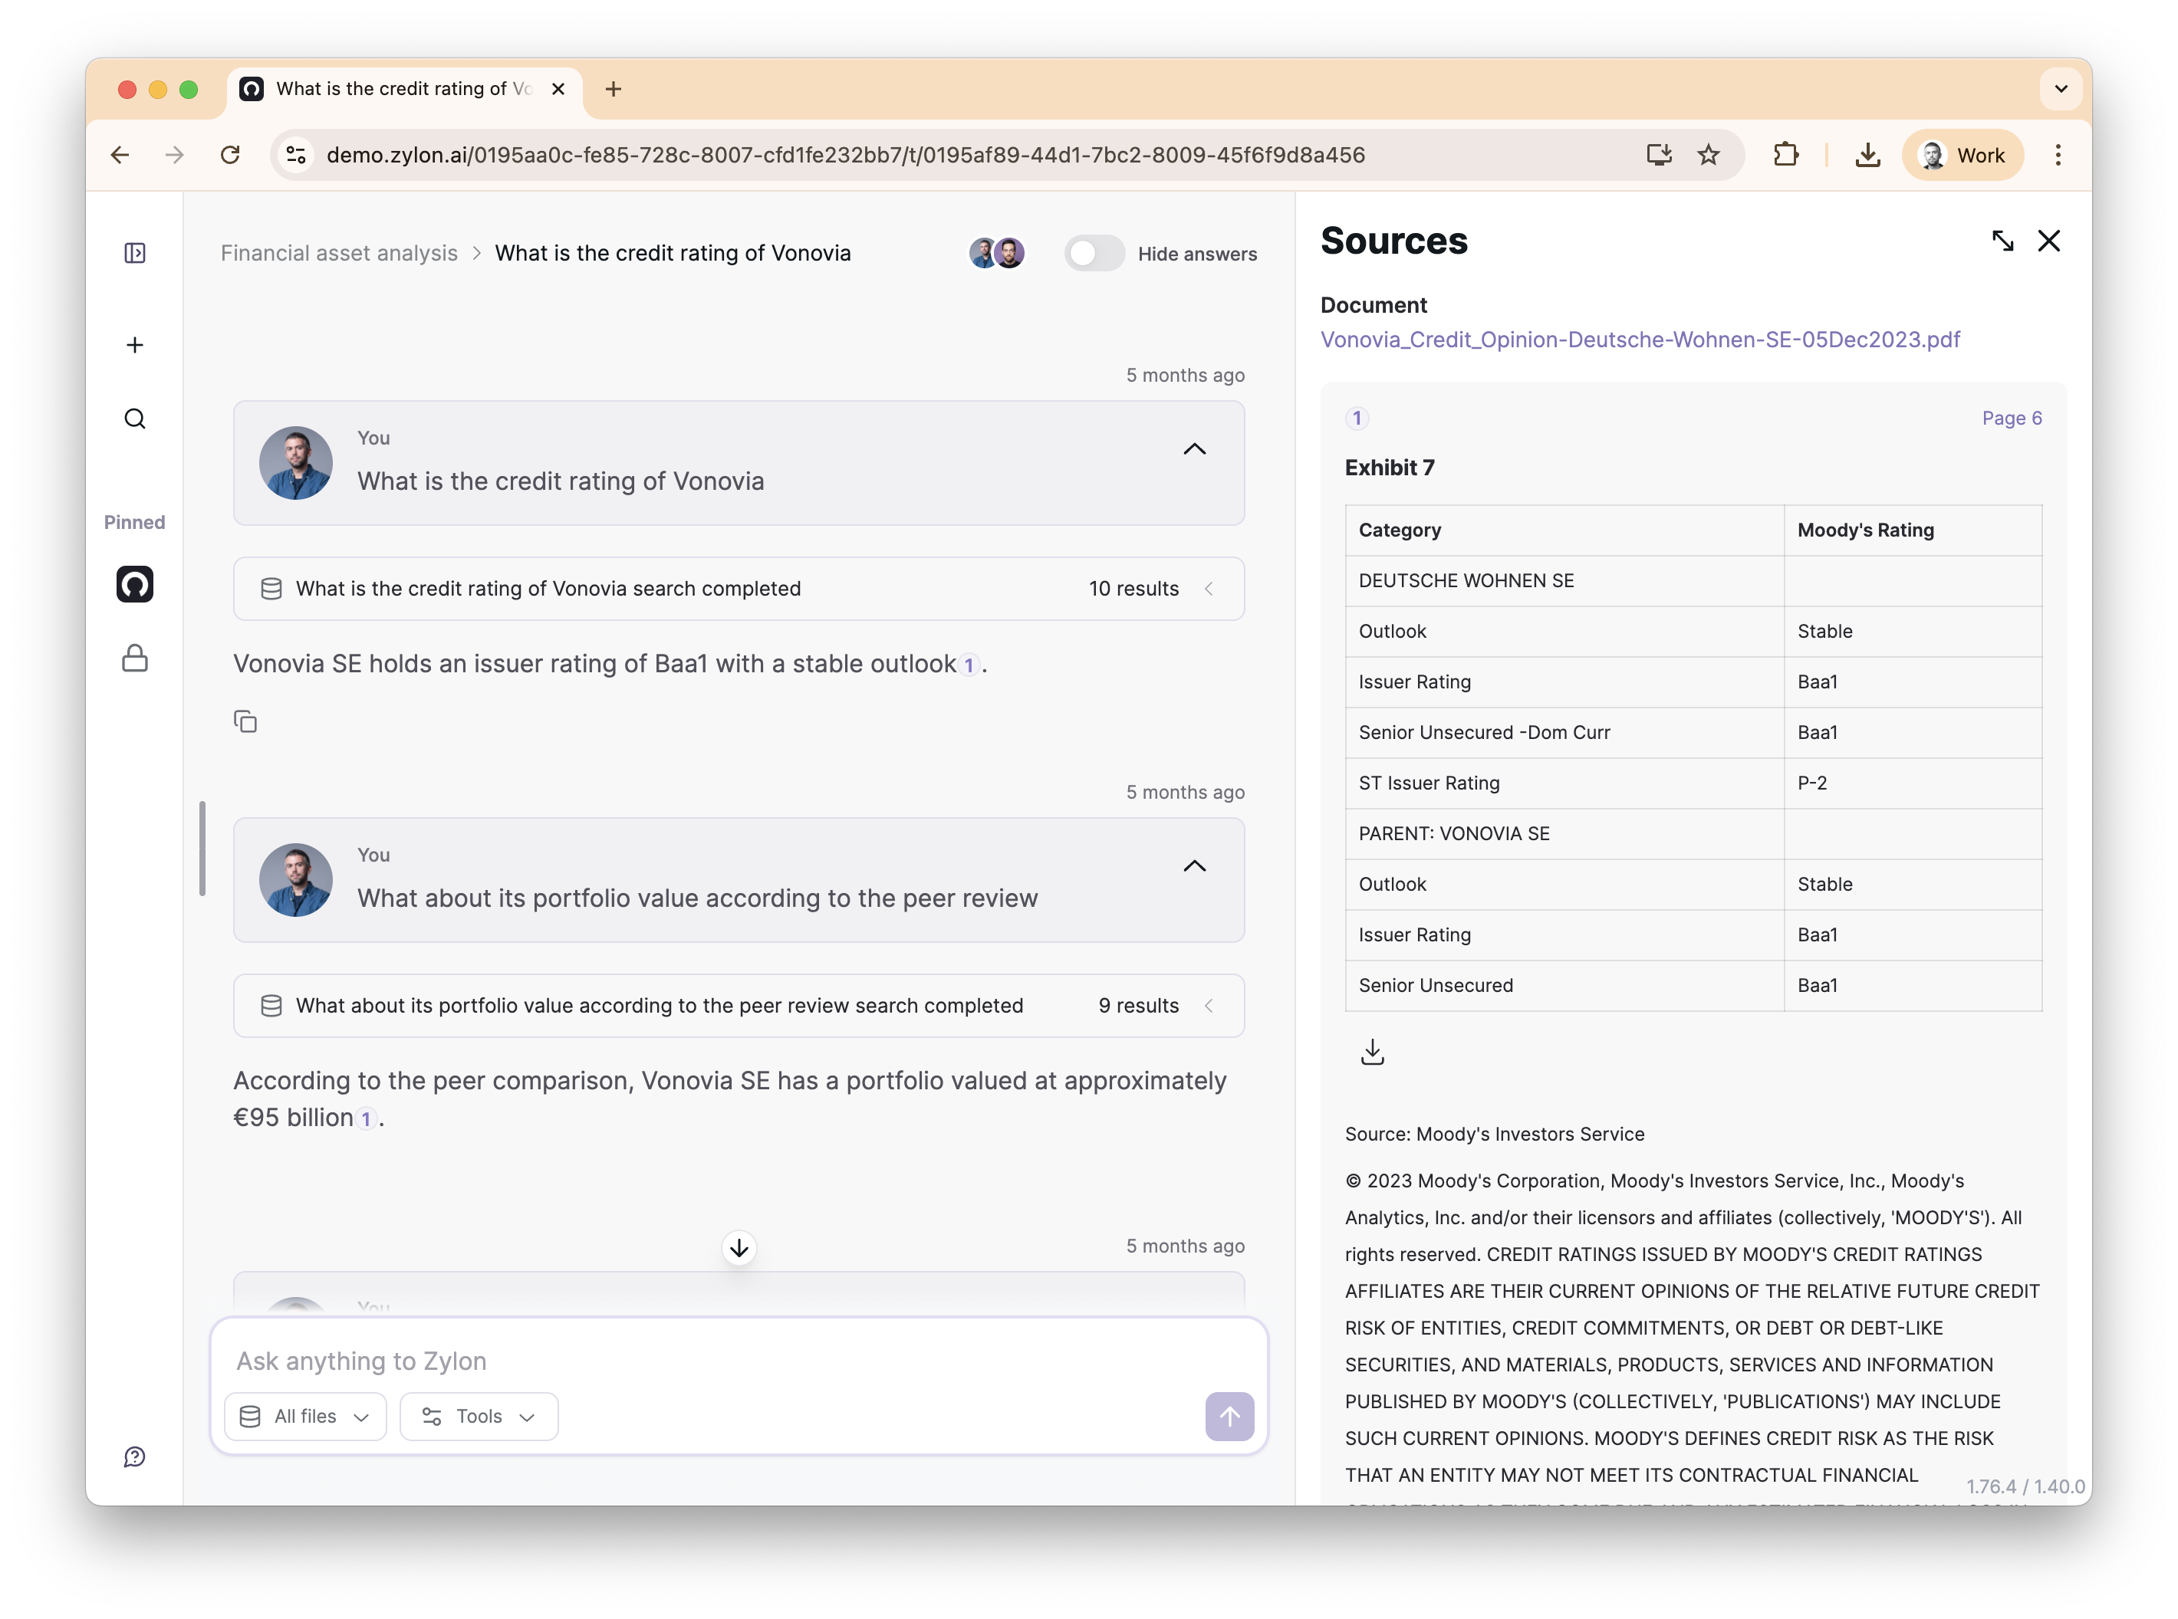This screenshot has height=1619, width=2178.
Task: Open the All files dropdown
Action: coord(304,1416)
